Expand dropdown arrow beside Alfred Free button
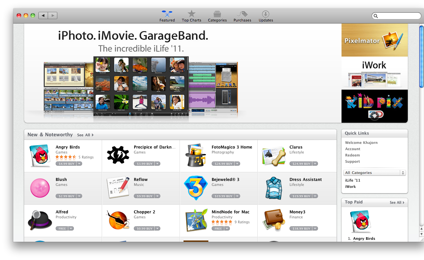424x260 pixels. point(71,229)
